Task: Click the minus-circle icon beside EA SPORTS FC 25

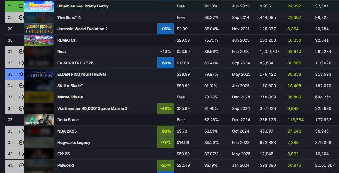Action: [21, 63]
